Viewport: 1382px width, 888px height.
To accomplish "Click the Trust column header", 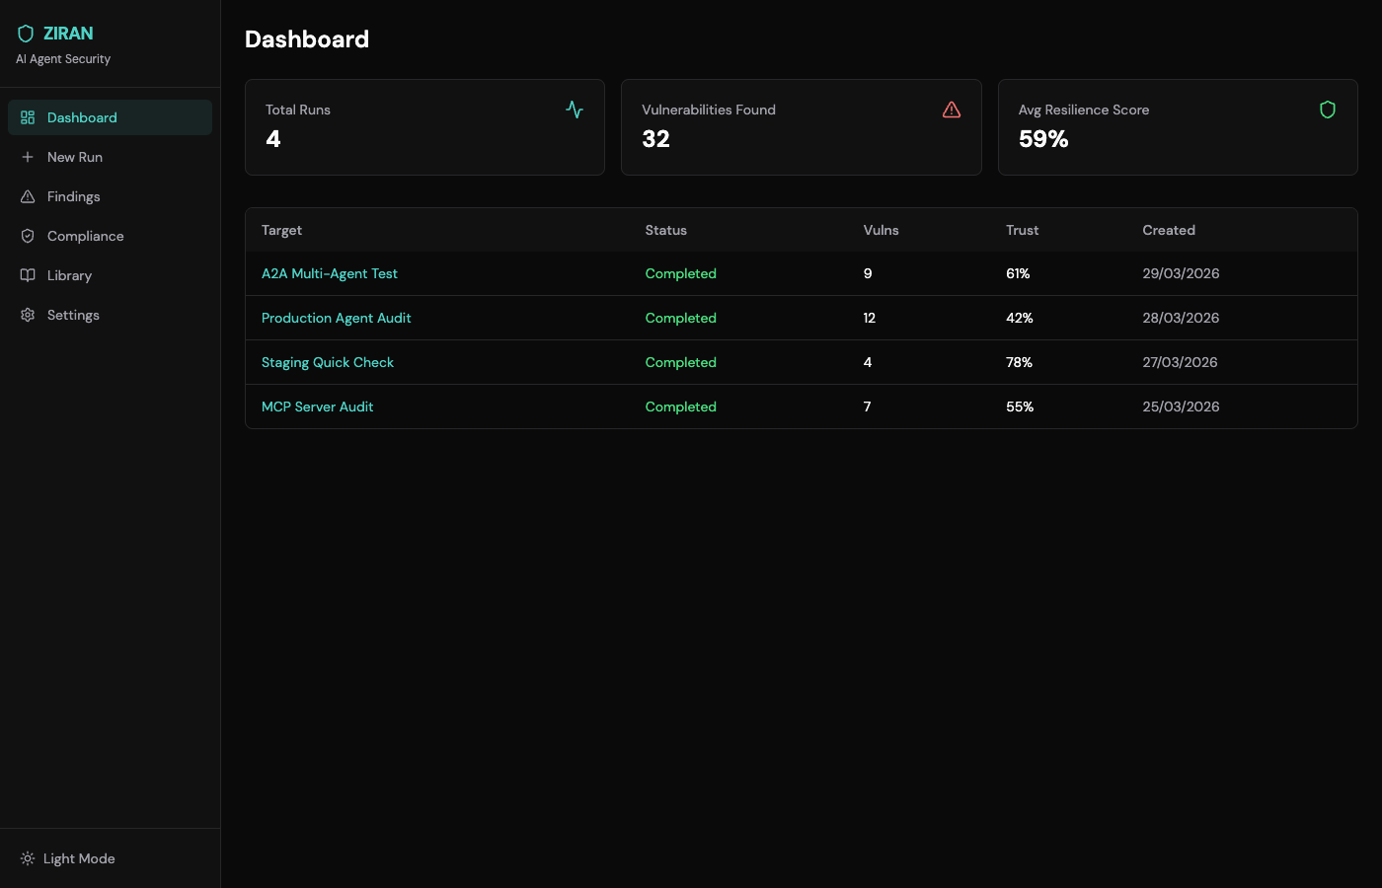I will pos(1022,230).
